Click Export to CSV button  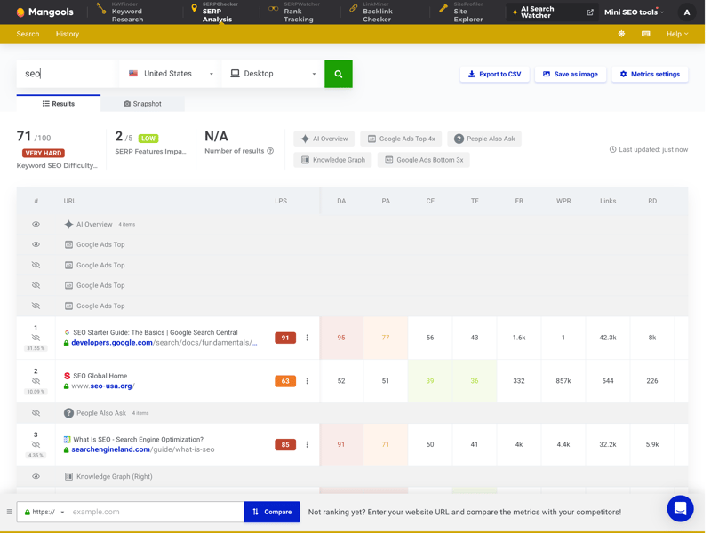point(494,74)
